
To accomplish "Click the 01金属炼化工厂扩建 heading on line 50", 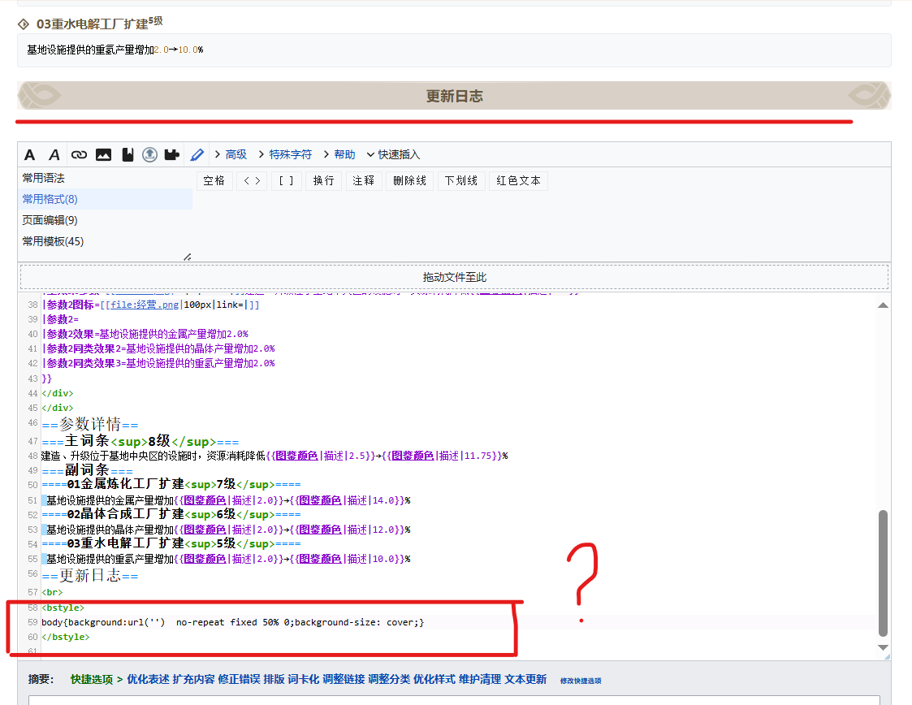I will pyautogui.click(x=171, y=485).
